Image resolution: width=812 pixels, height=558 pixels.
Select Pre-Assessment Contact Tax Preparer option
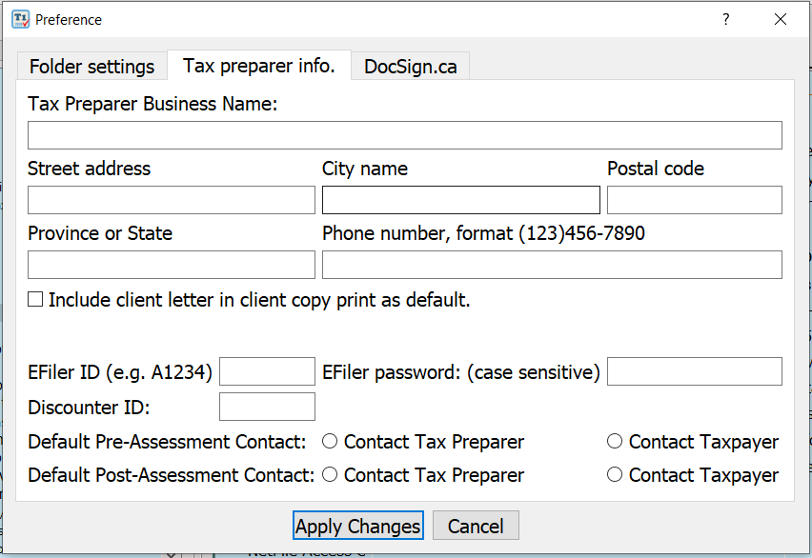(x=331, y=442)
